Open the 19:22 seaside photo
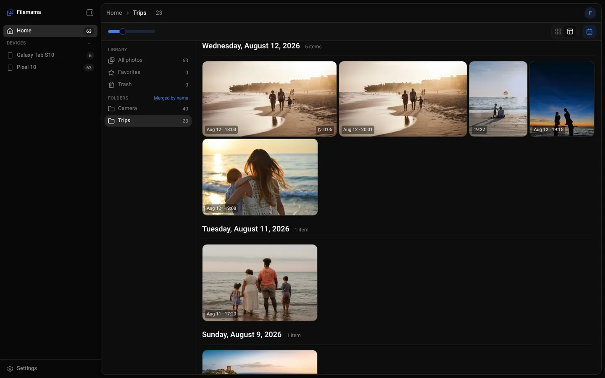Screen dimensions: 605x378 [x=498, y=99]
